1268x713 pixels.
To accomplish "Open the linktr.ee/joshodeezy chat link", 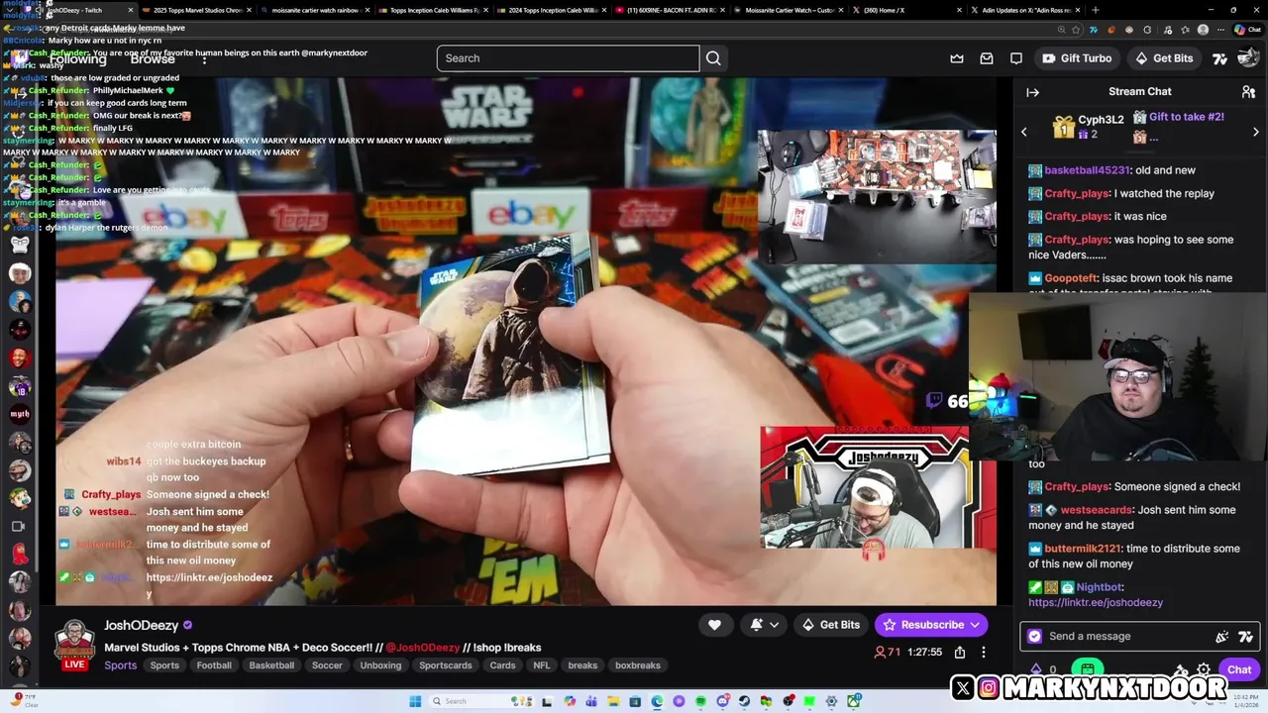I will point(1096,602).
